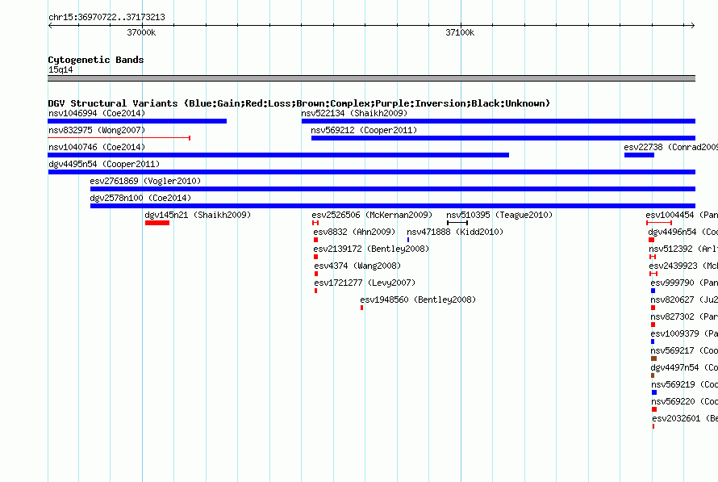Open esv4374 (Wang2008) label
This screenshot has width=718, height=482.
click(x=357, y=266)
